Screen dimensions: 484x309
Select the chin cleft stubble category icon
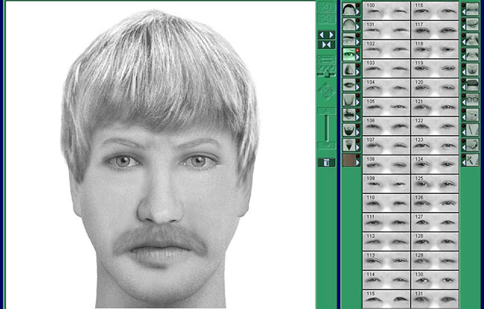pos(472,69)
